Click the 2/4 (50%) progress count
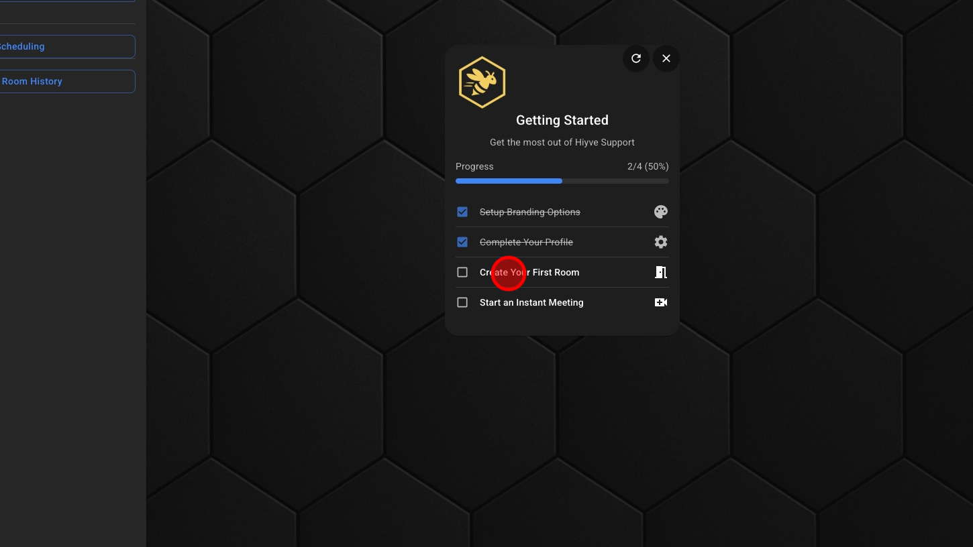 coord(648,166)
